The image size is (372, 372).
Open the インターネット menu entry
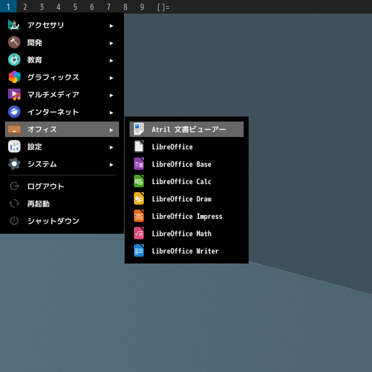[62, 112]
